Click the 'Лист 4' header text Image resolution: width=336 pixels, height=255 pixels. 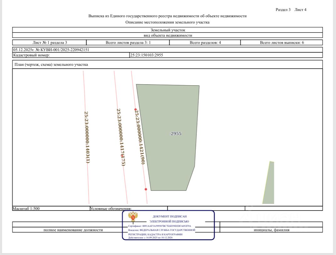tap(301, 10)
